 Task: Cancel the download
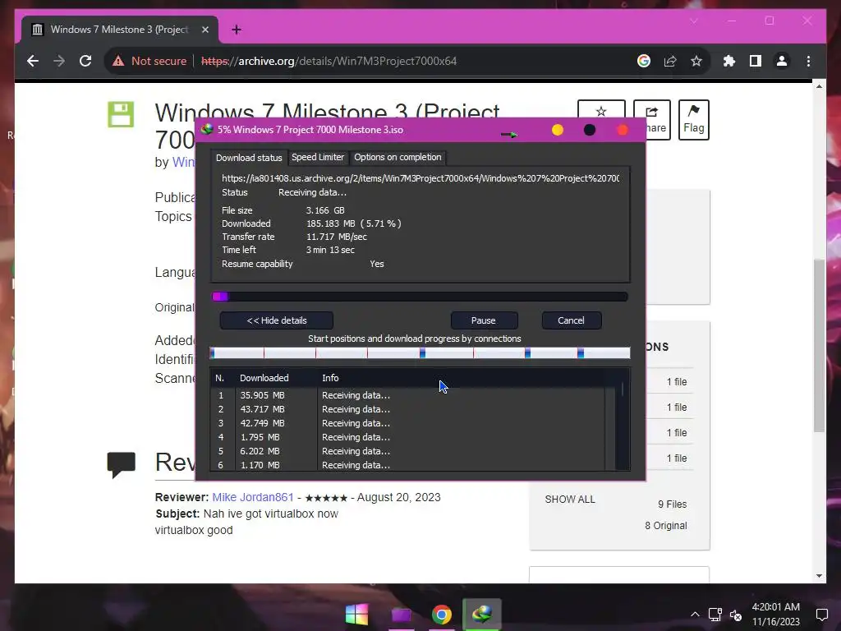click(x=572, y=320)
